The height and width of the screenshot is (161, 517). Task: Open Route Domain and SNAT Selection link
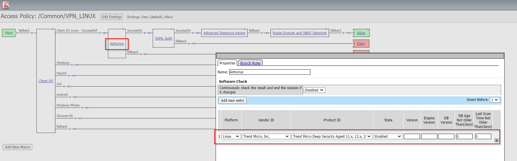(300, 33)
